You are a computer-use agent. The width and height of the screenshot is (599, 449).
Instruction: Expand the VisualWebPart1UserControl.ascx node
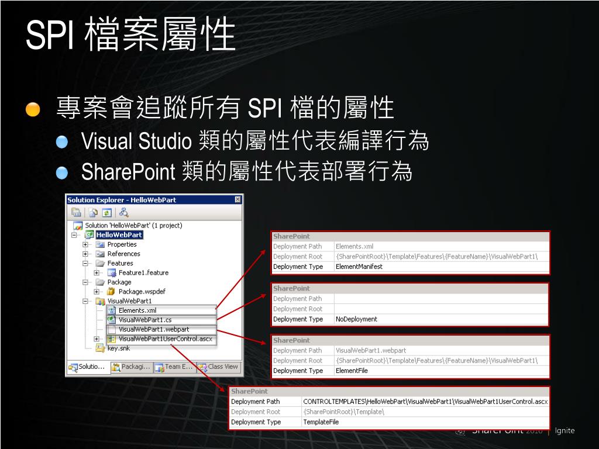point(97,339)
